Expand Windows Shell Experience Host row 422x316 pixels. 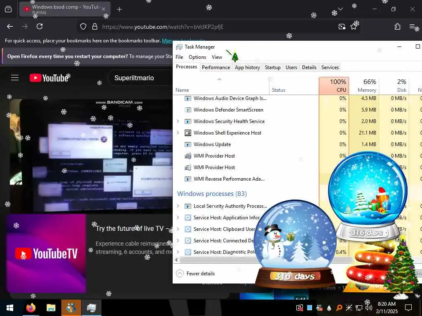click(x=178, y=133)
